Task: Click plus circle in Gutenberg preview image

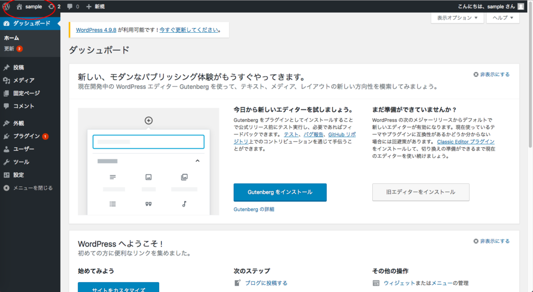Action: pyautogui.click(x=148, y=120)
